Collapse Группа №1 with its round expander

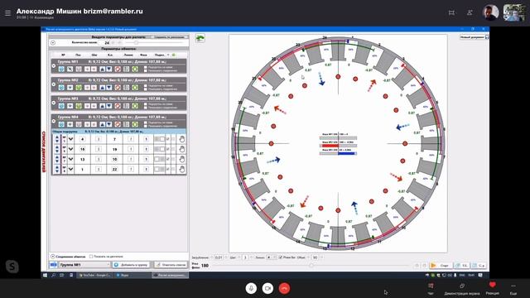tap(53, 66)
